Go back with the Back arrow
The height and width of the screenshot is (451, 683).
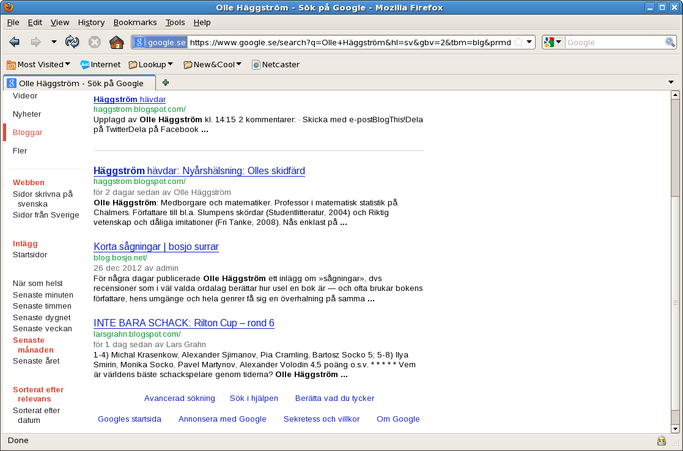pyautogui.click(x=15, y=42)
